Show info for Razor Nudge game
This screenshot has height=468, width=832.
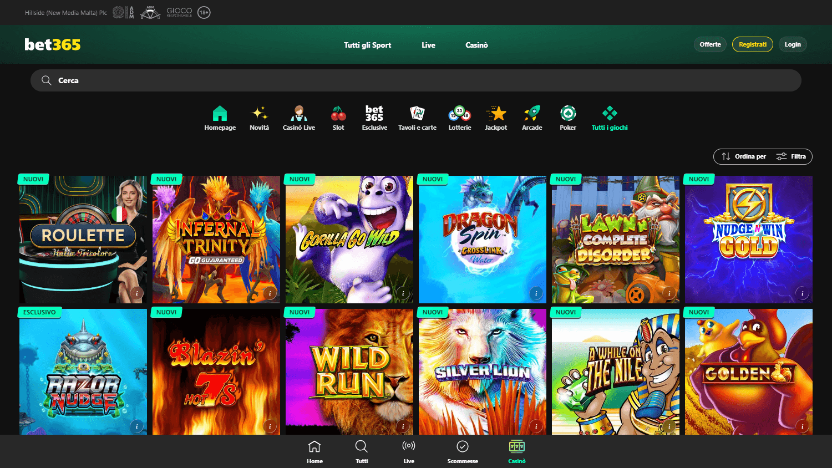point(136,426)
